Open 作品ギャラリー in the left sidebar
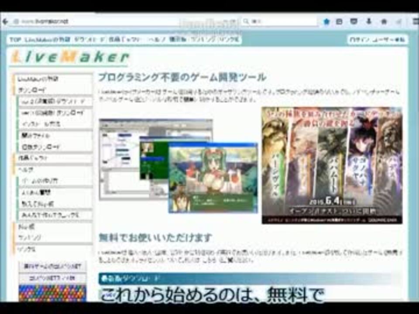The height and width of the screenshot is (314, 419). 53,158
